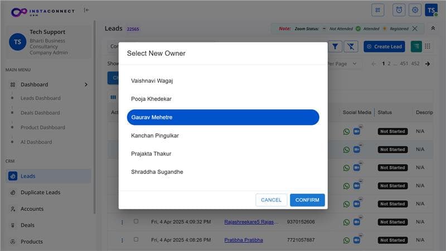
Task: Open WhatsApp icon for 7721057887 row
Action: pos(346,240)
